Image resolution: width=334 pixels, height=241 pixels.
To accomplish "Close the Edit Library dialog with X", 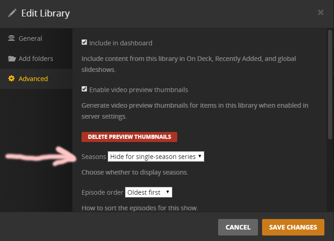I will pos(321,12).
